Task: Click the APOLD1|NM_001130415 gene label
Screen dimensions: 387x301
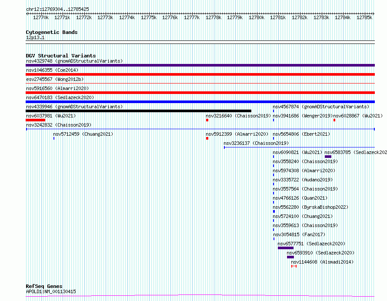Action: click(x=51, y=291)
